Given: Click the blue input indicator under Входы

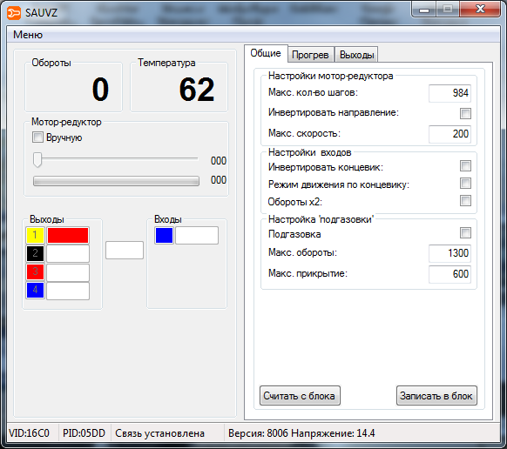Looking at the screenshot, I should coord(164,235).
